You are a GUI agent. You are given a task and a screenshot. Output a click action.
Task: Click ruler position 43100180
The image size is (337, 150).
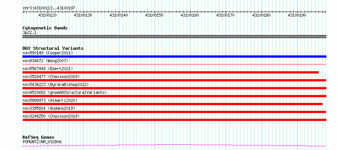coord(261,15)
